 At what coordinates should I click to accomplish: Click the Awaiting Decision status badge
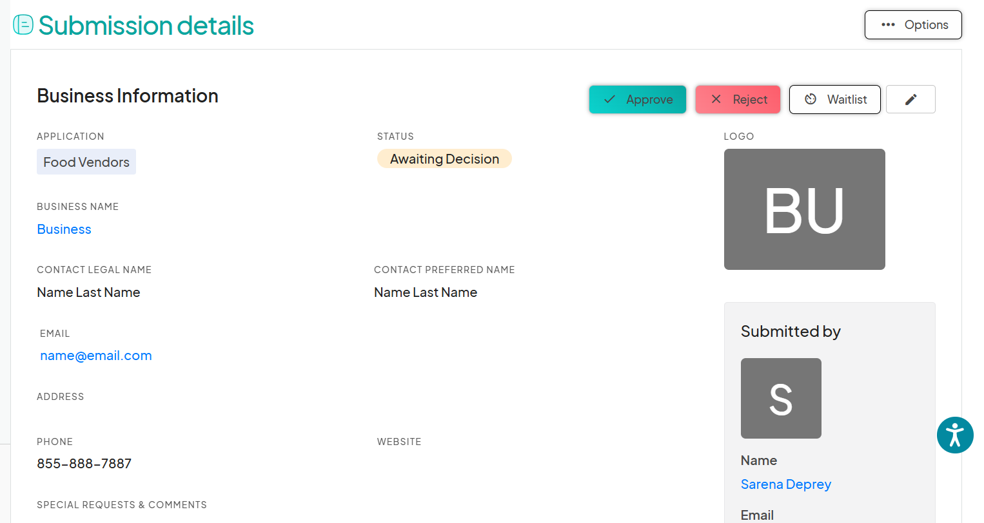pyautogui.click(x=444, y=159)
